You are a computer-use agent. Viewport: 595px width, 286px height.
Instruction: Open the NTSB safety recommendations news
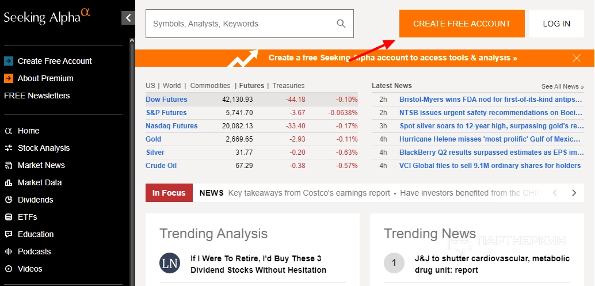[491, 113]
